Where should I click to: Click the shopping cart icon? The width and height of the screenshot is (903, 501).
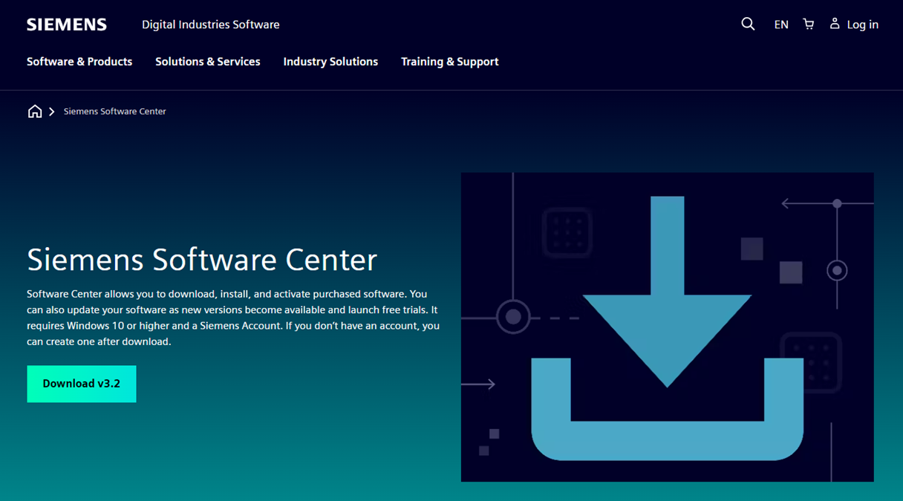[808, 24]
